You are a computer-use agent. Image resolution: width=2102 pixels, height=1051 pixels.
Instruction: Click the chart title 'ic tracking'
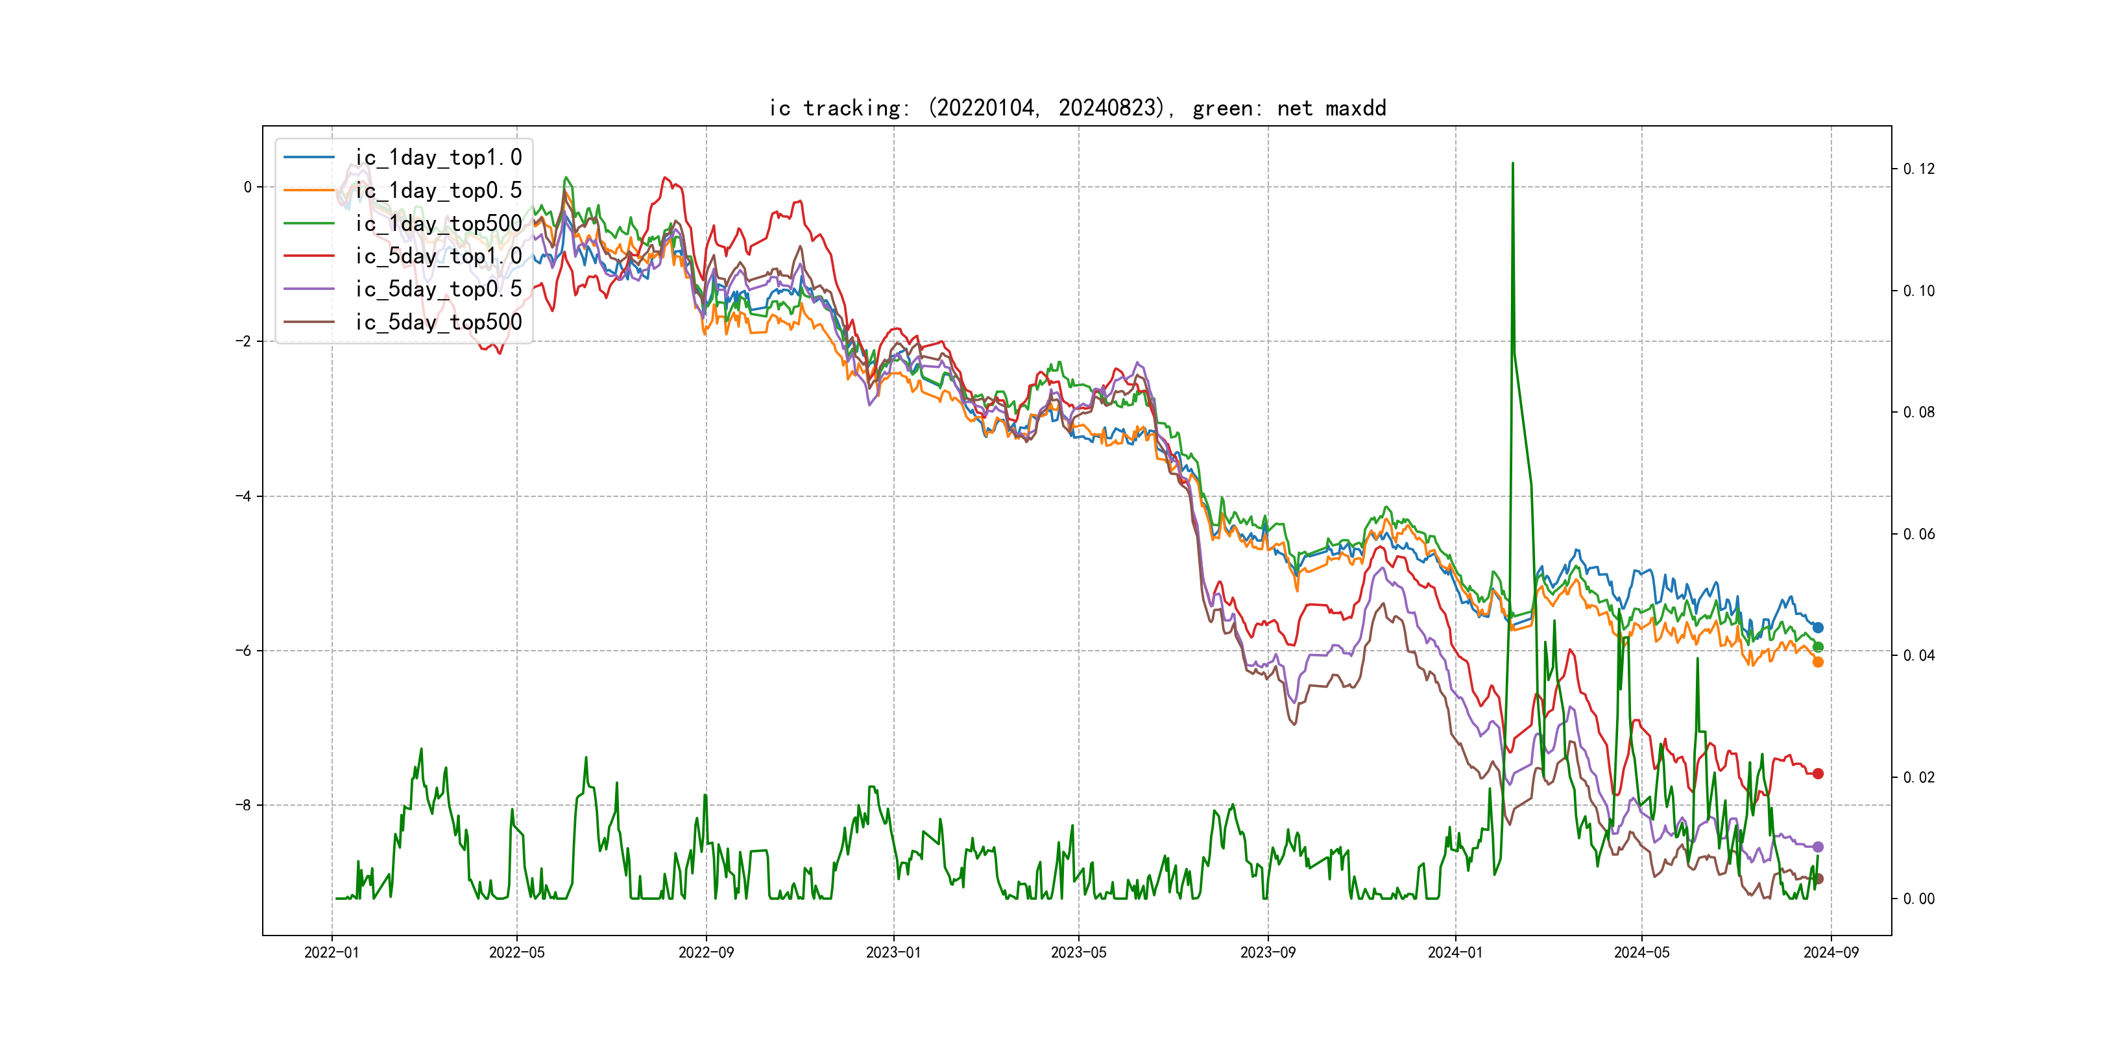tap(1077, 108)
